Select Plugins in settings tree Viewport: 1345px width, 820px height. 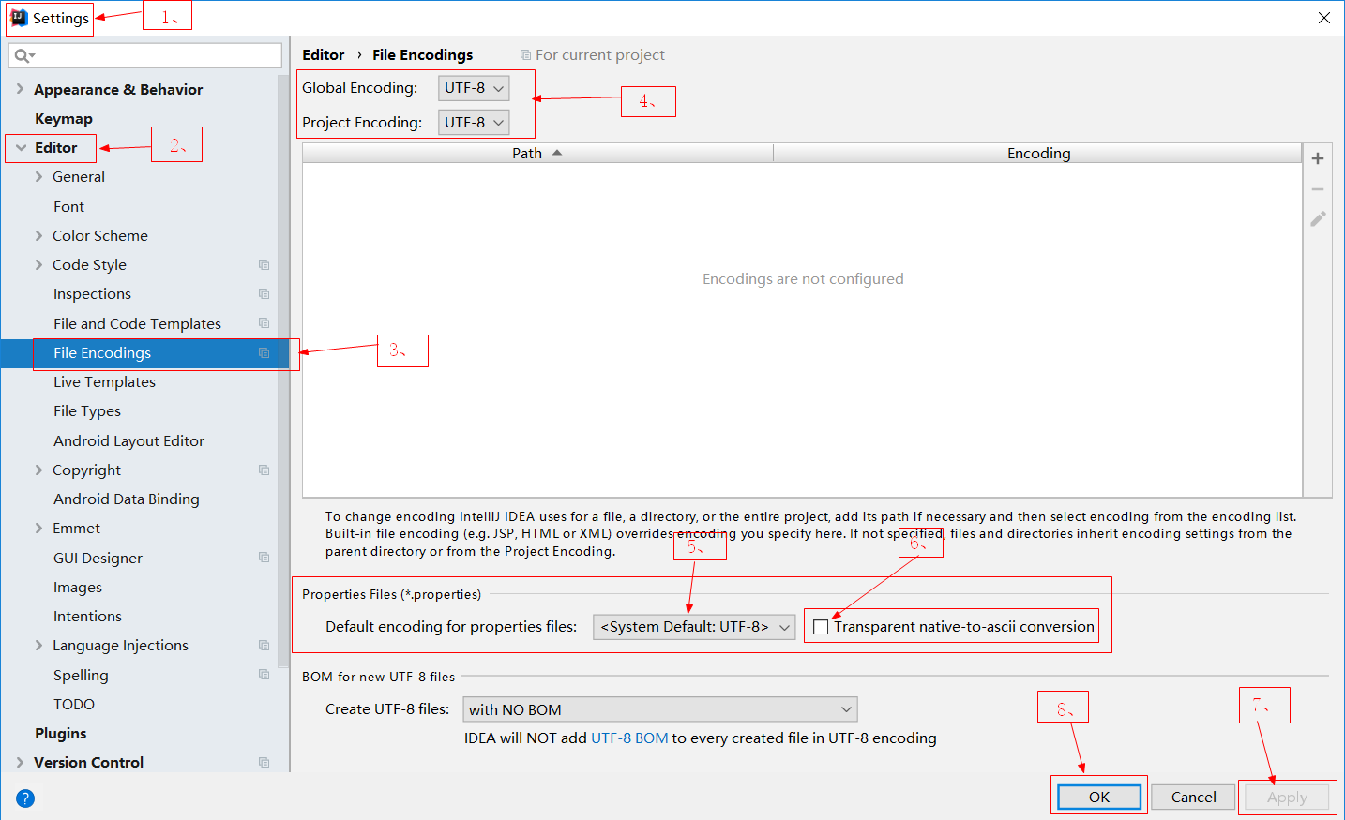(x=60, y=734)
